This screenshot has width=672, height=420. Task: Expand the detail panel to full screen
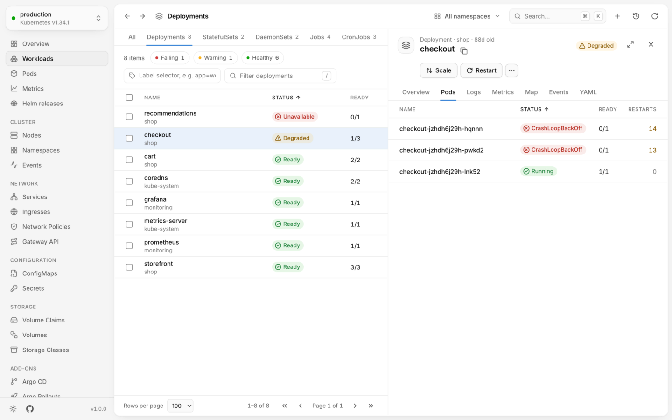[630, 44]
